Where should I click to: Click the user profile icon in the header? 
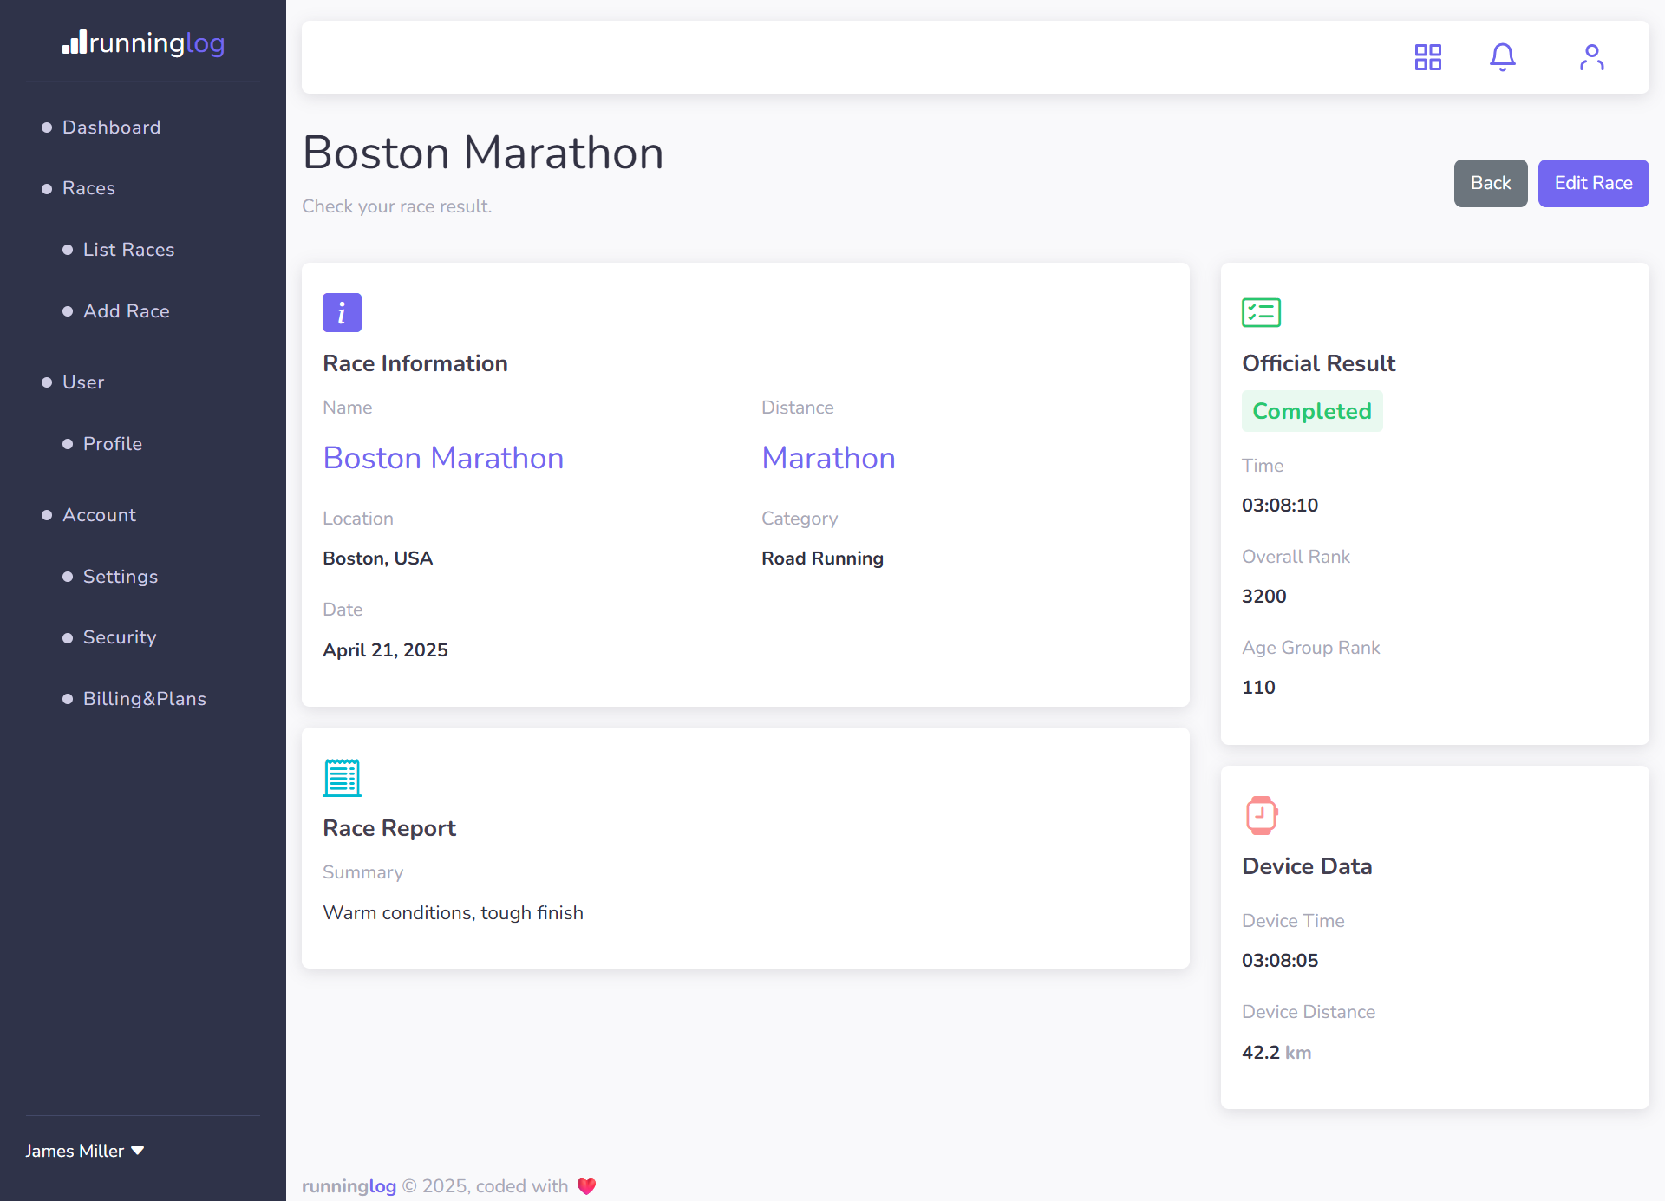click(x=1591, y=56)
